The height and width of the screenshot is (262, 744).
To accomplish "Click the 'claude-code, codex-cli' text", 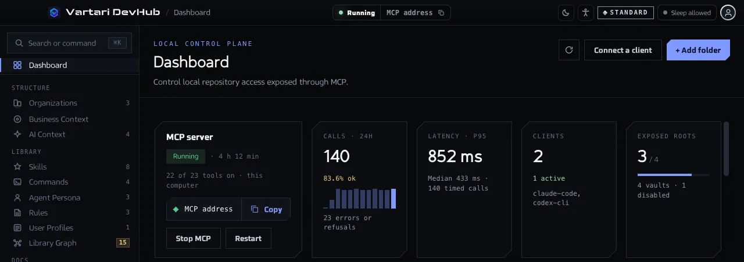I will tap(557, 198).
